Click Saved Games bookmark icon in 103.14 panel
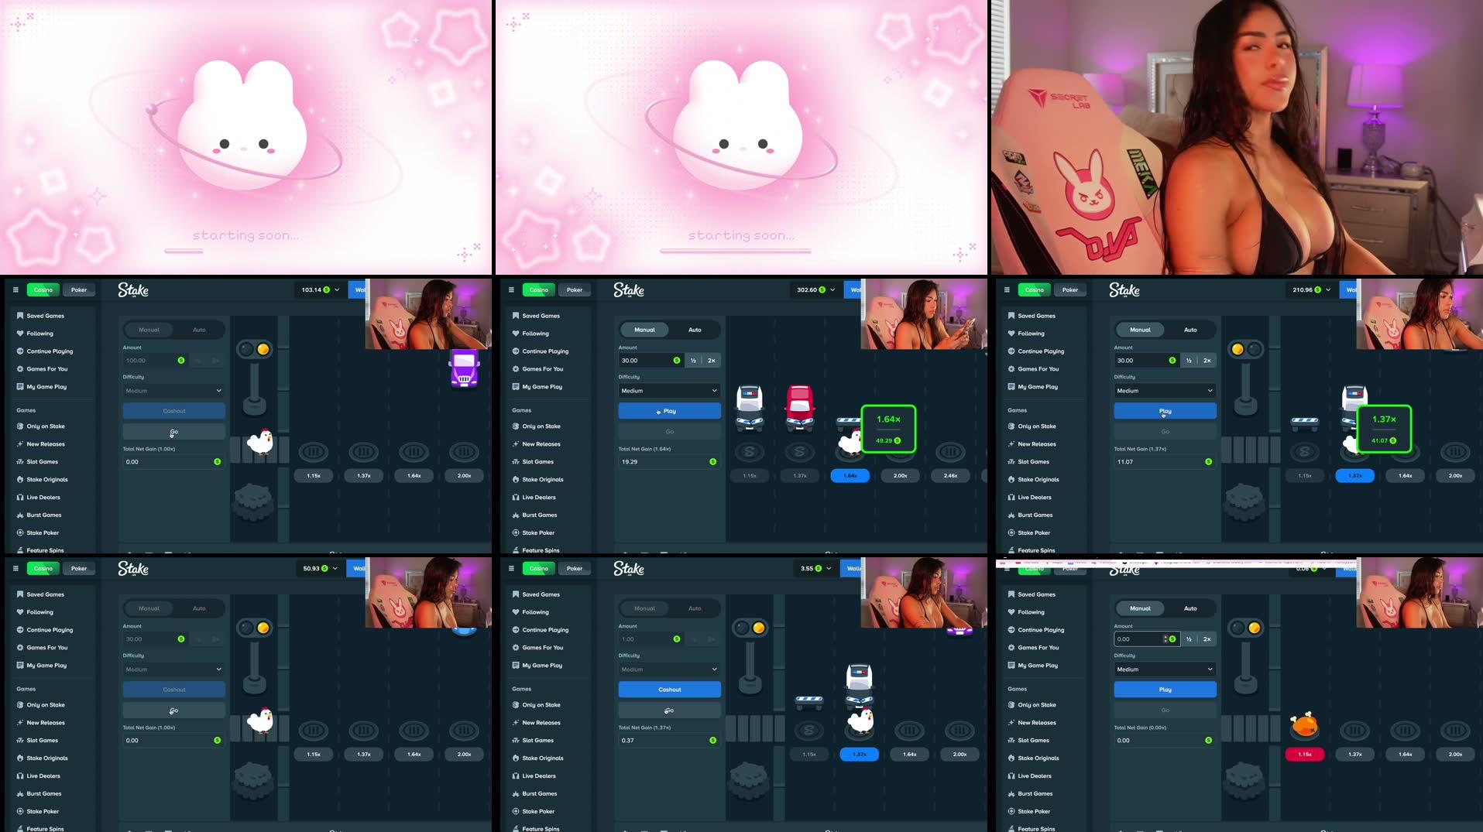The height and width of the screenshot is (832, 1483). [20, 316]
